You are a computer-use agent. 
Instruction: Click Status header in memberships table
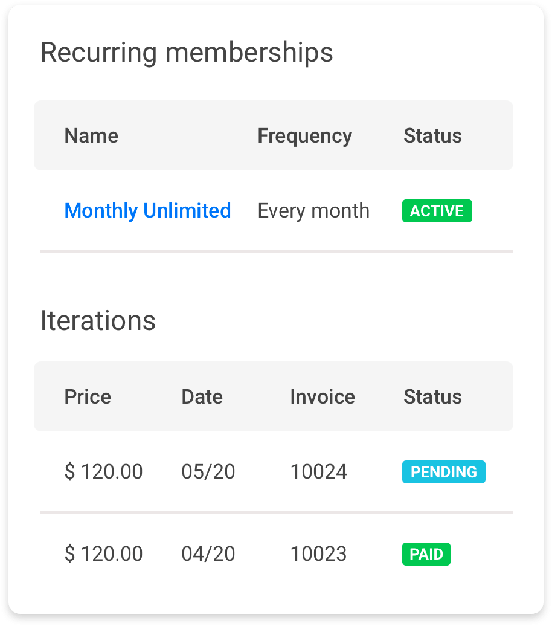432,135
